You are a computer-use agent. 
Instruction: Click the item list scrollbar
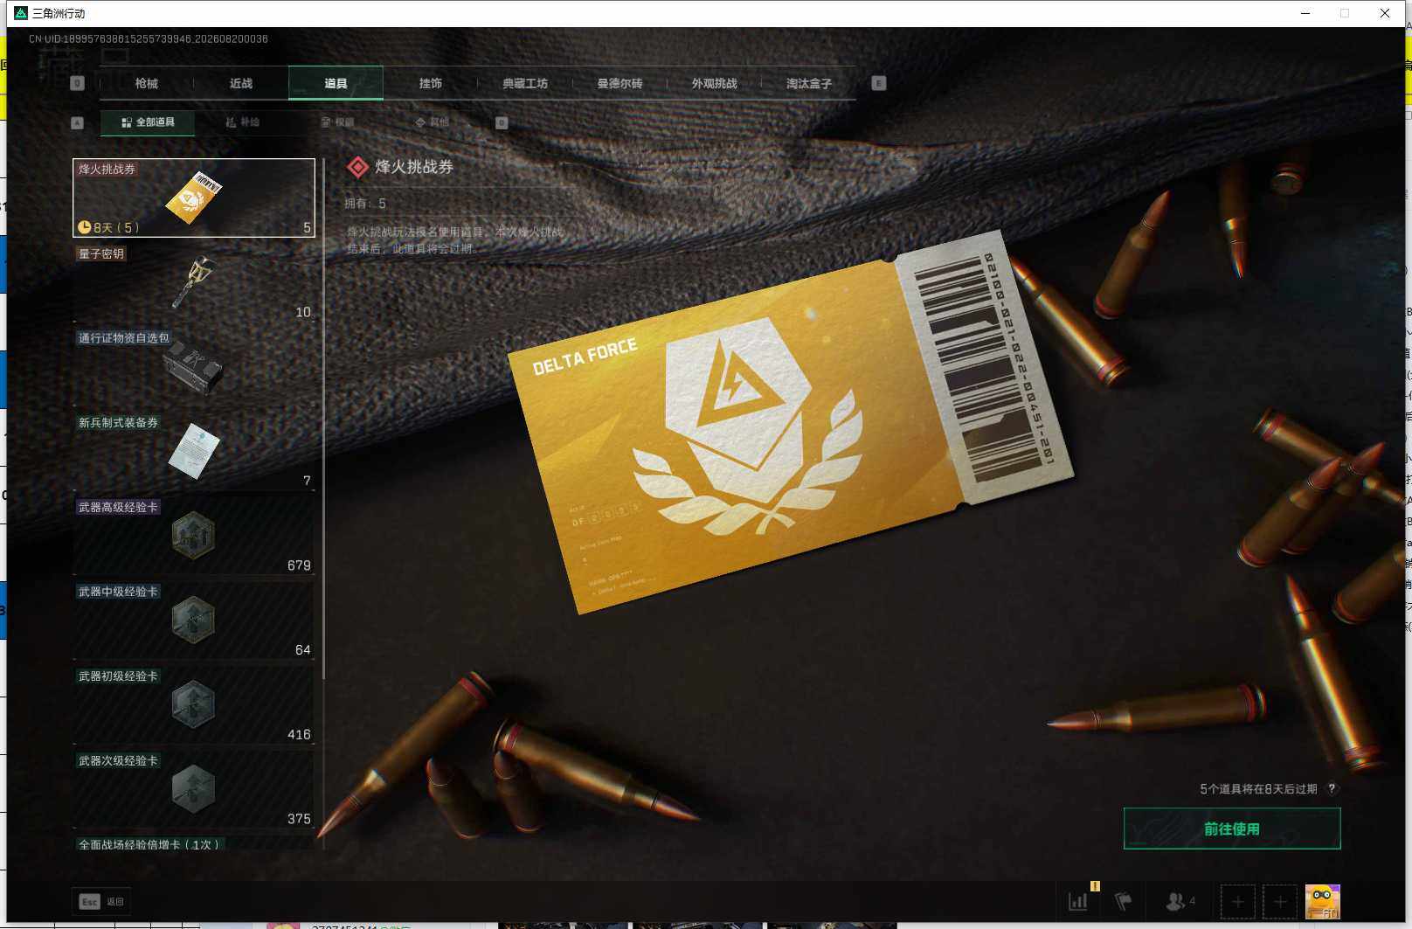click(x=324, y=418)
